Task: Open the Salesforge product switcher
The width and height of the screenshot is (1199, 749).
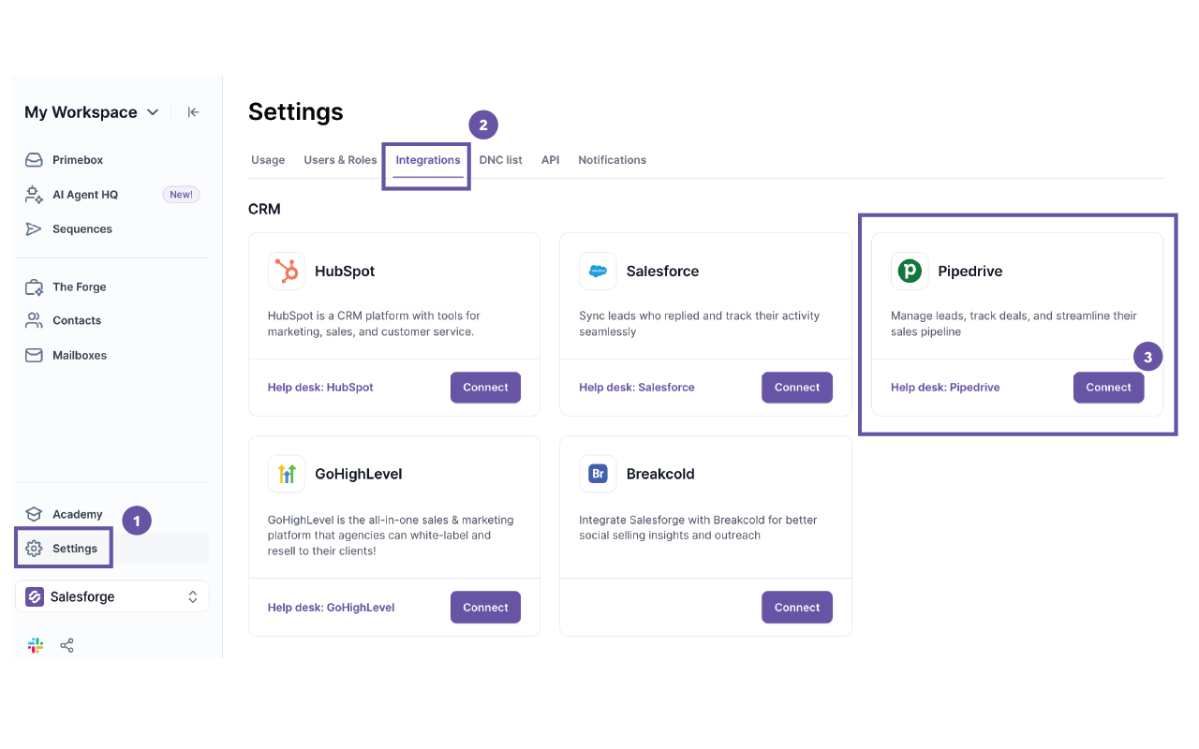Action: coord(111,596)
